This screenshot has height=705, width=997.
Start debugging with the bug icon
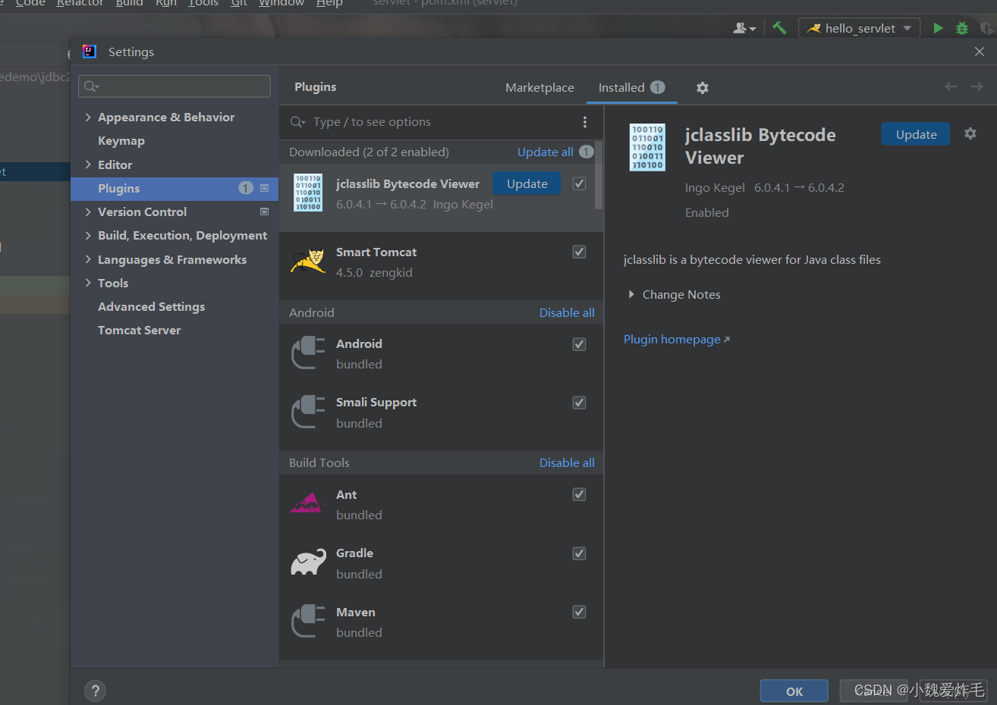coord(962,28)
